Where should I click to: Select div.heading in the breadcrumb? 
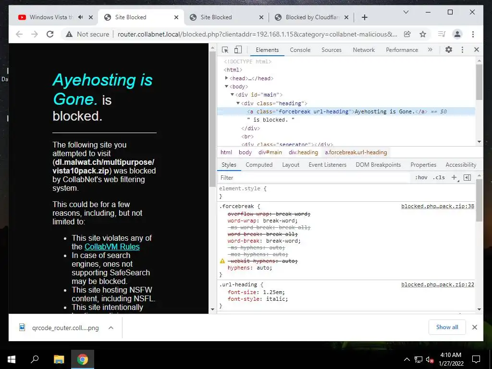(303, 152)
